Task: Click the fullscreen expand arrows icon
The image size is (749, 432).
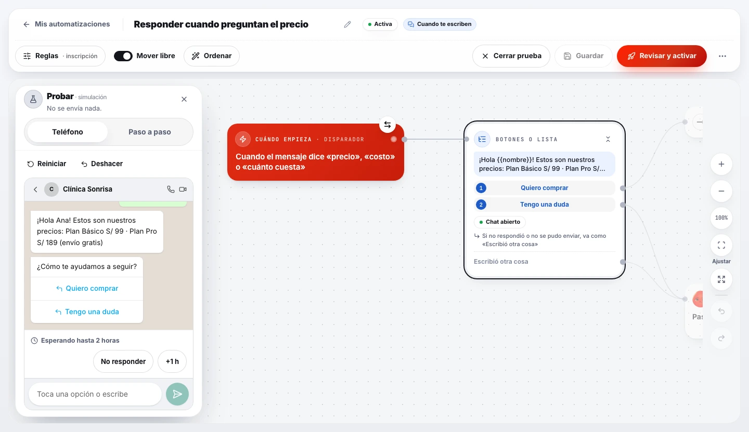Action: (721, 279)
